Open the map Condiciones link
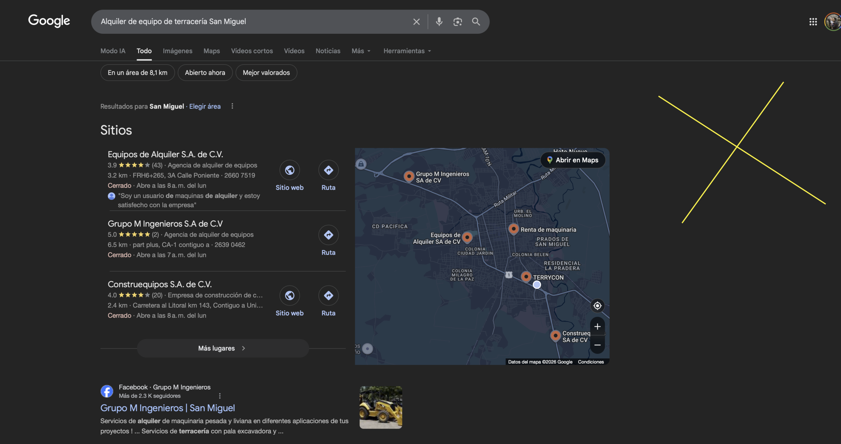This screenshot has width=841, height=444. point(591,362)
